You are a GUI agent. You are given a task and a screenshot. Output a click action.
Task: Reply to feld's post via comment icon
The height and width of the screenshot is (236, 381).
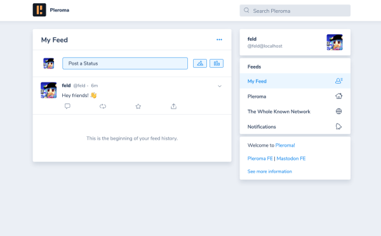coord(67,106)
